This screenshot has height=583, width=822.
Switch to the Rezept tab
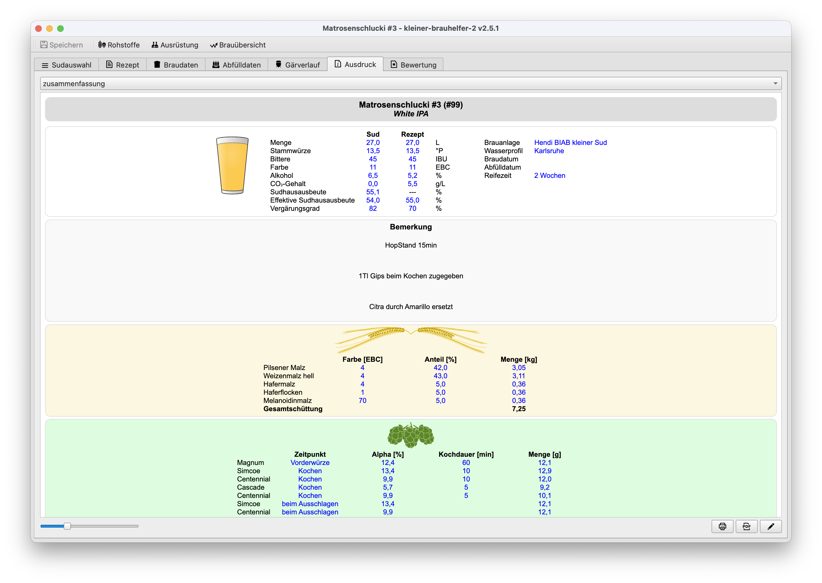coord(123,65)
